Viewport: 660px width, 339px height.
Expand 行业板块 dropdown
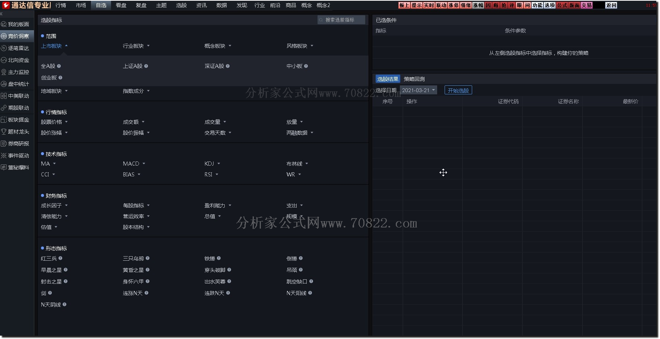(x=136, y=46)
